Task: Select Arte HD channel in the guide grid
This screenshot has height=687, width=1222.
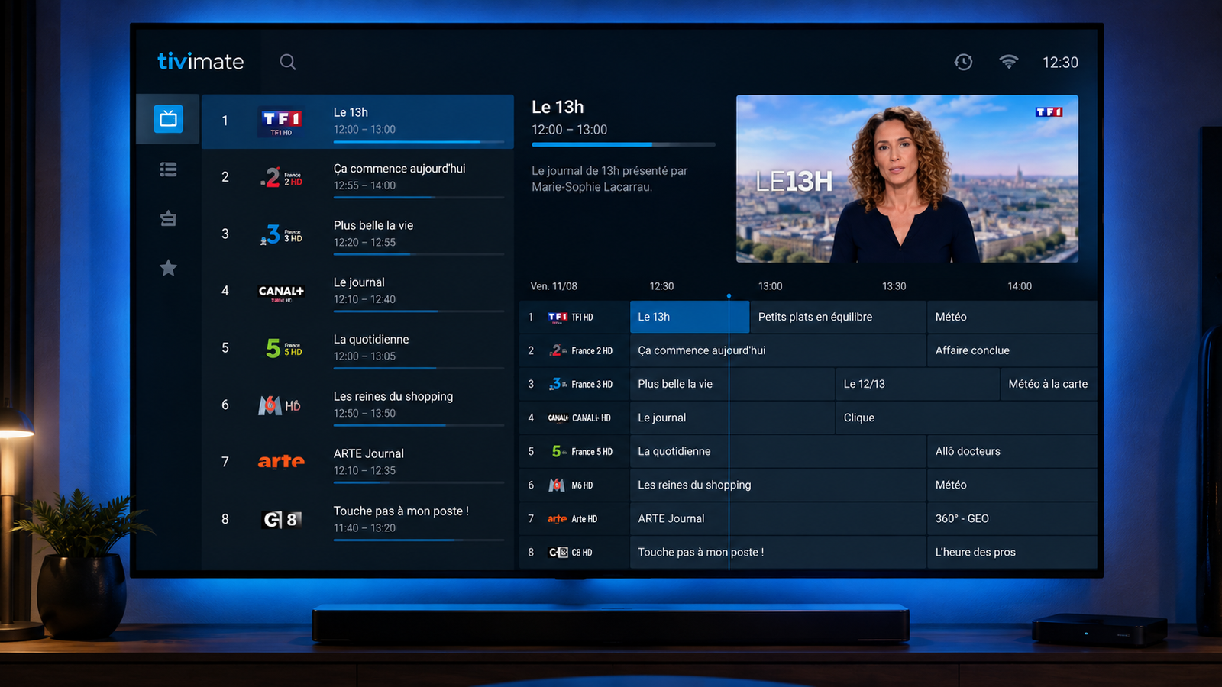Action: click(574, 518)
